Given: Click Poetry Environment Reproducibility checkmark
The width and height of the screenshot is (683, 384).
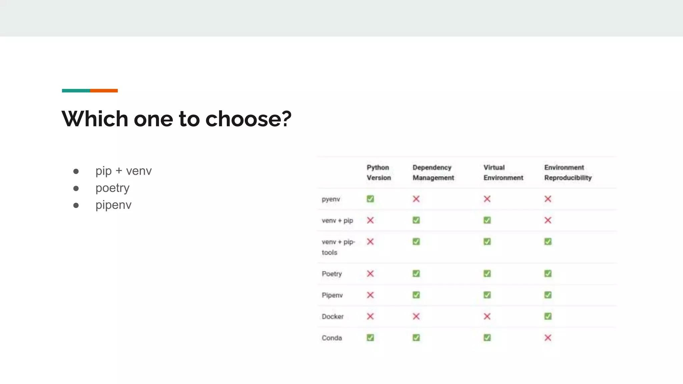Looking at the screenshot, I should 548,274.
